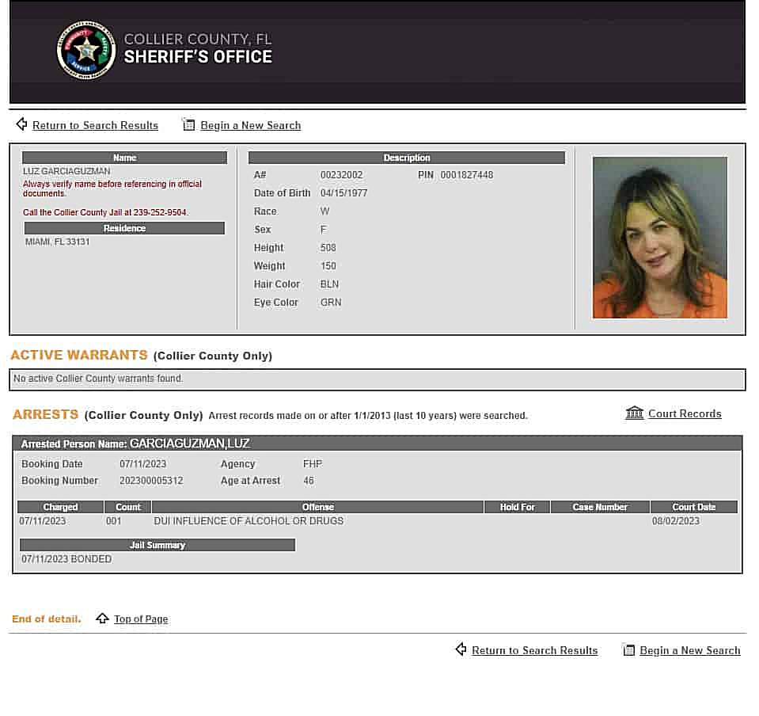Click the Race value W
This screenshot has width=759, height=716.
point(324,211)
